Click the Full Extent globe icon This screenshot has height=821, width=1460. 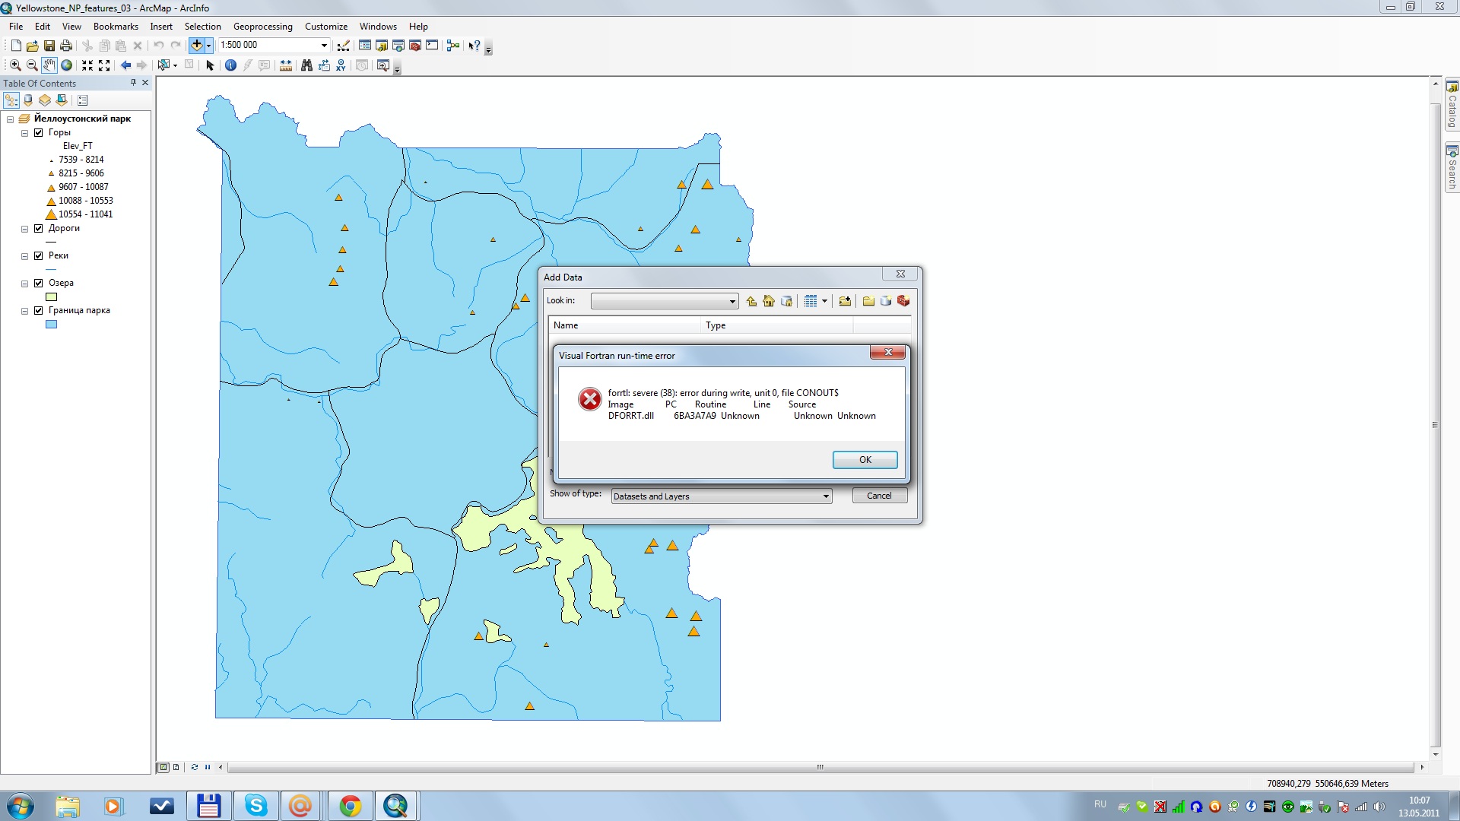click(66, 65)
